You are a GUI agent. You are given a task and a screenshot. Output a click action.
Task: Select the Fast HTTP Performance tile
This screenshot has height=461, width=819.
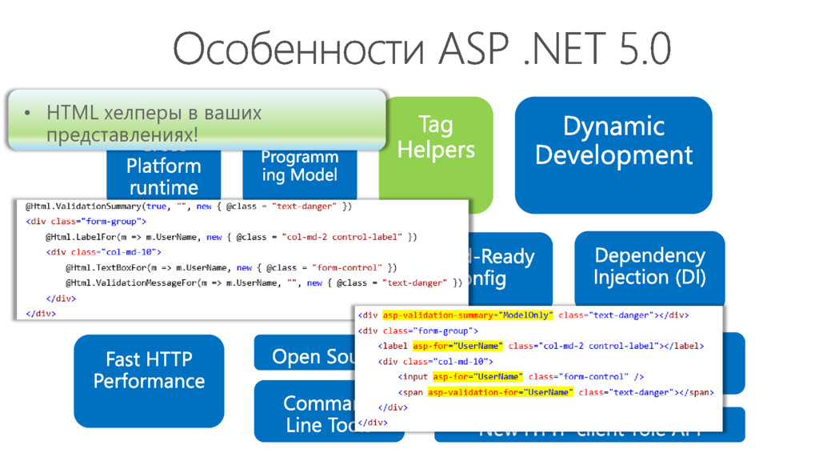coord(149,381)
